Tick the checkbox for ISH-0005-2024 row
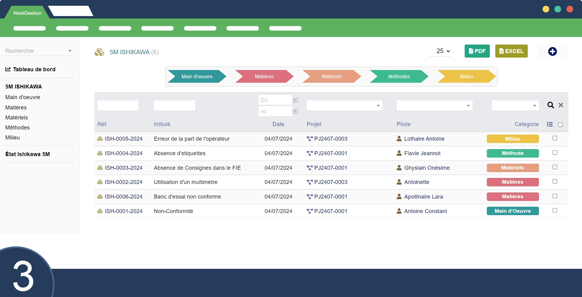The image size is (582, 297). [555, 138]
